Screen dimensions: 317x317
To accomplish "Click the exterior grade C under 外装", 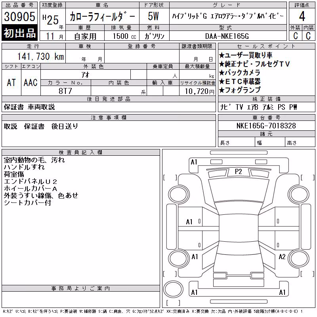I will point(296,36).
